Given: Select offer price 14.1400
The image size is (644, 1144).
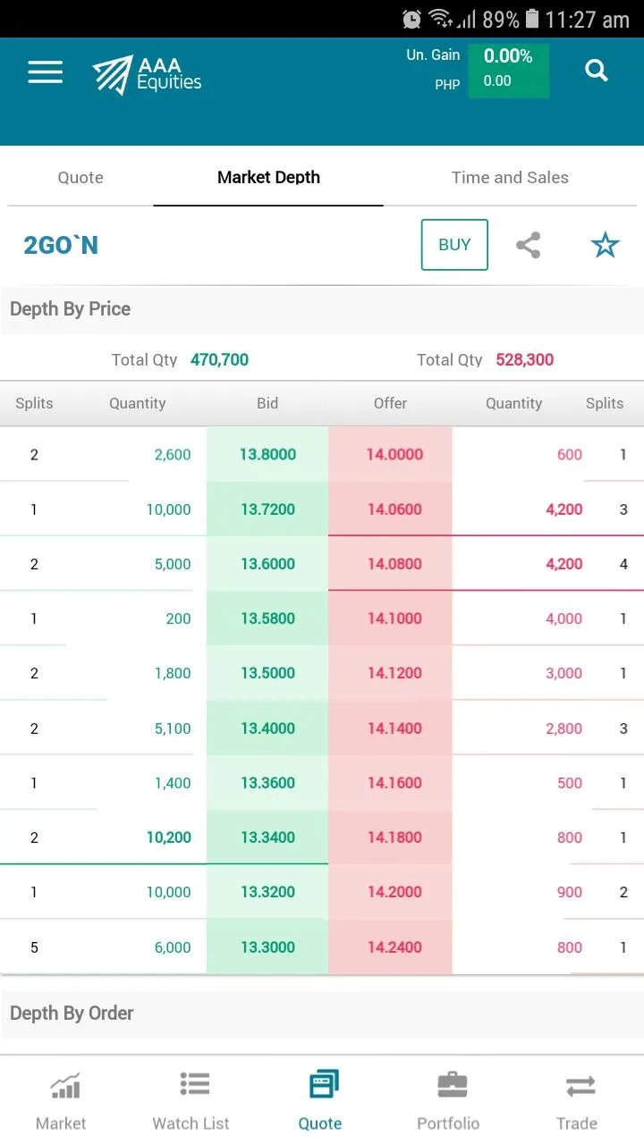Looking at the screenshot, I should click(x=391, y=728).
